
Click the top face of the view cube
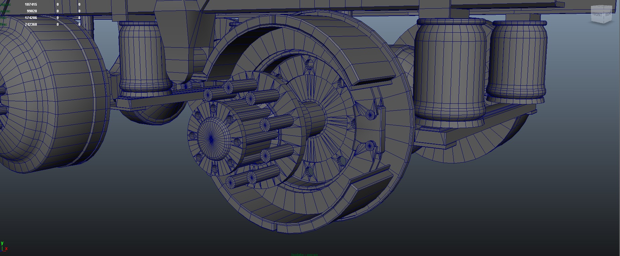[601, 8]
